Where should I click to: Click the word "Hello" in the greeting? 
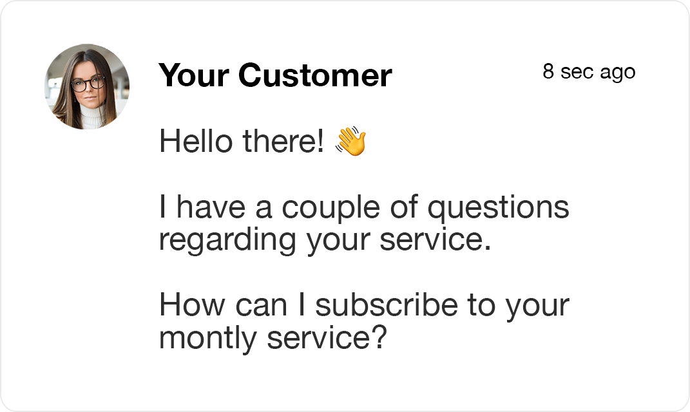point(196,141)
